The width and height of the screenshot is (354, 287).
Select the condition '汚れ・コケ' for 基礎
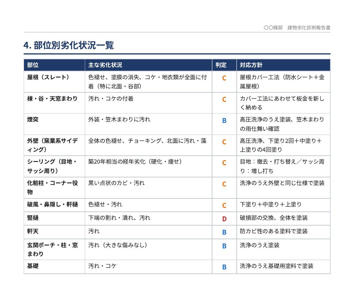point(102,266)
